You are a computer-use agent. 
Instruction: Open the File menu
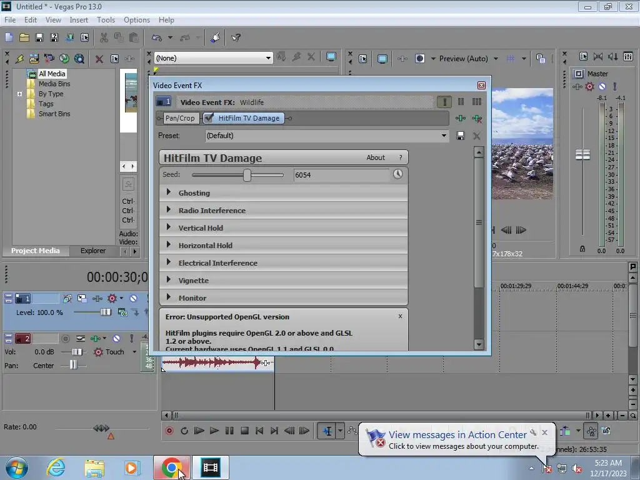point(10,19)
